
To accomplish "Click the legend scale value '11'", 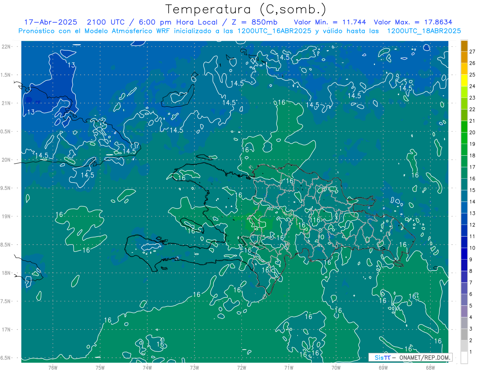I will [x=472, y=237].
